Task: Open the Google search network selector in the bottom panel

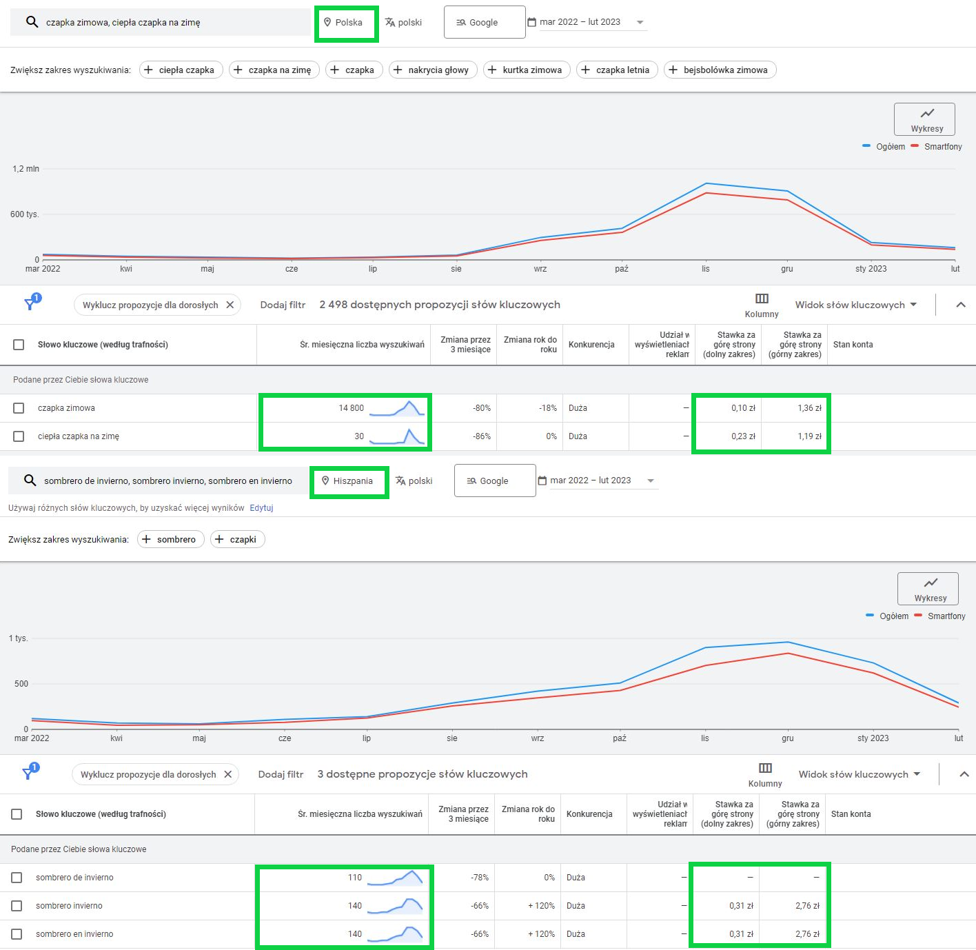Action: click(495, 481)
